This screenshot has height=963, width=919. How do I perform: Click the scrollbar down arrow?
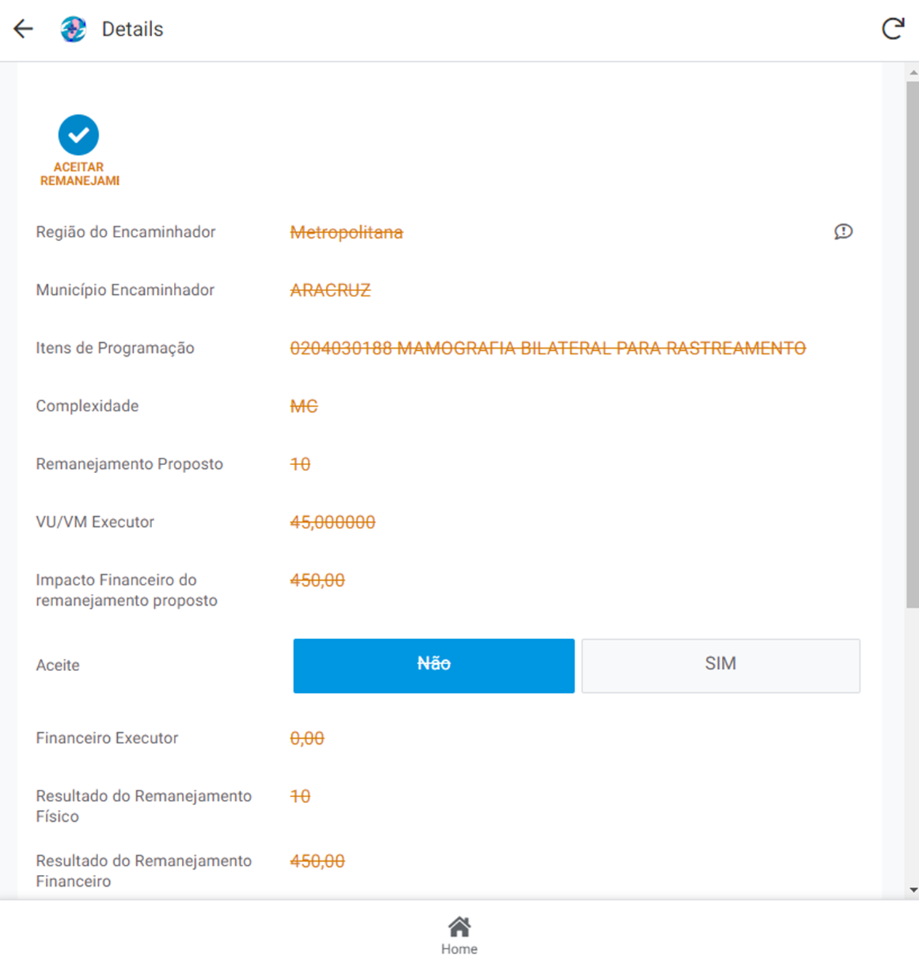913,890
